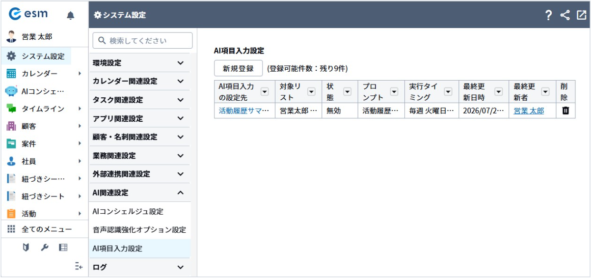Screen dimensions: 591x278
Task: Click the タイムライン chat icon
Action: (11, 109)
